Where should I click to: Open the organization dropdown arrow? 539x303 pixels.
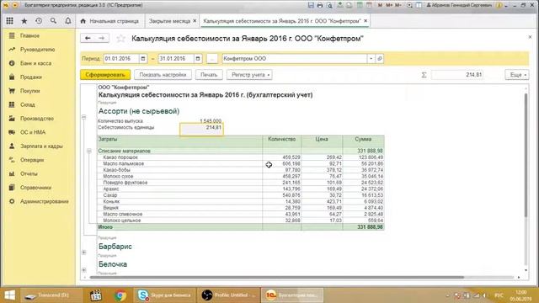coord(371,59)
